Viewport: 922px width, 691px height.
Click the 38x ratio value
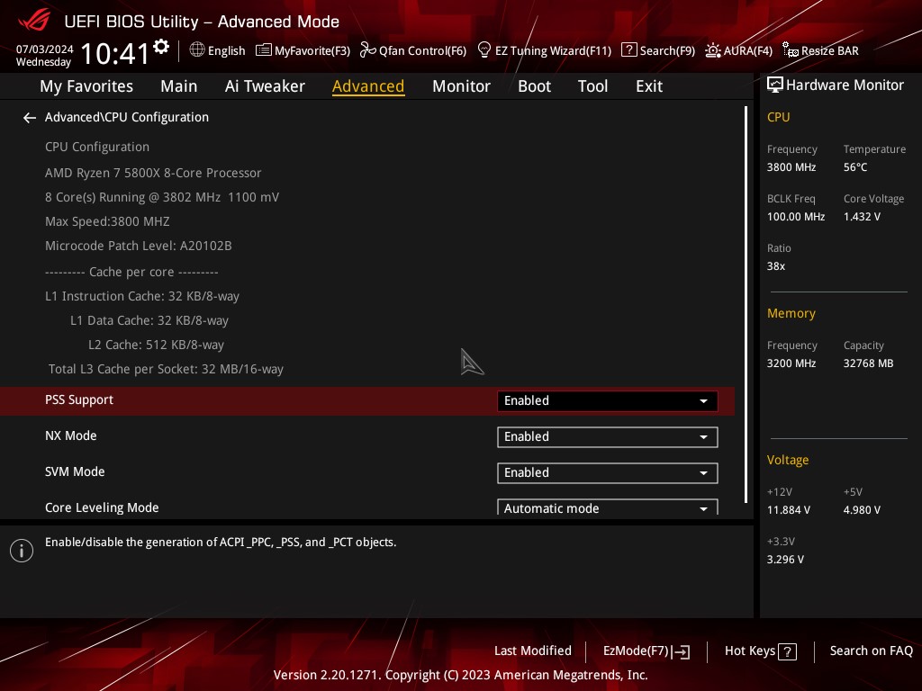[x=775, y=266]
